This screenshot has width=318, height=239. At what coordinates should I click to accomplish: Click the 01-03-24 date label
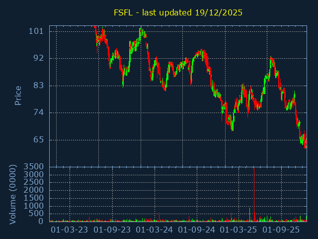point(155,230)
